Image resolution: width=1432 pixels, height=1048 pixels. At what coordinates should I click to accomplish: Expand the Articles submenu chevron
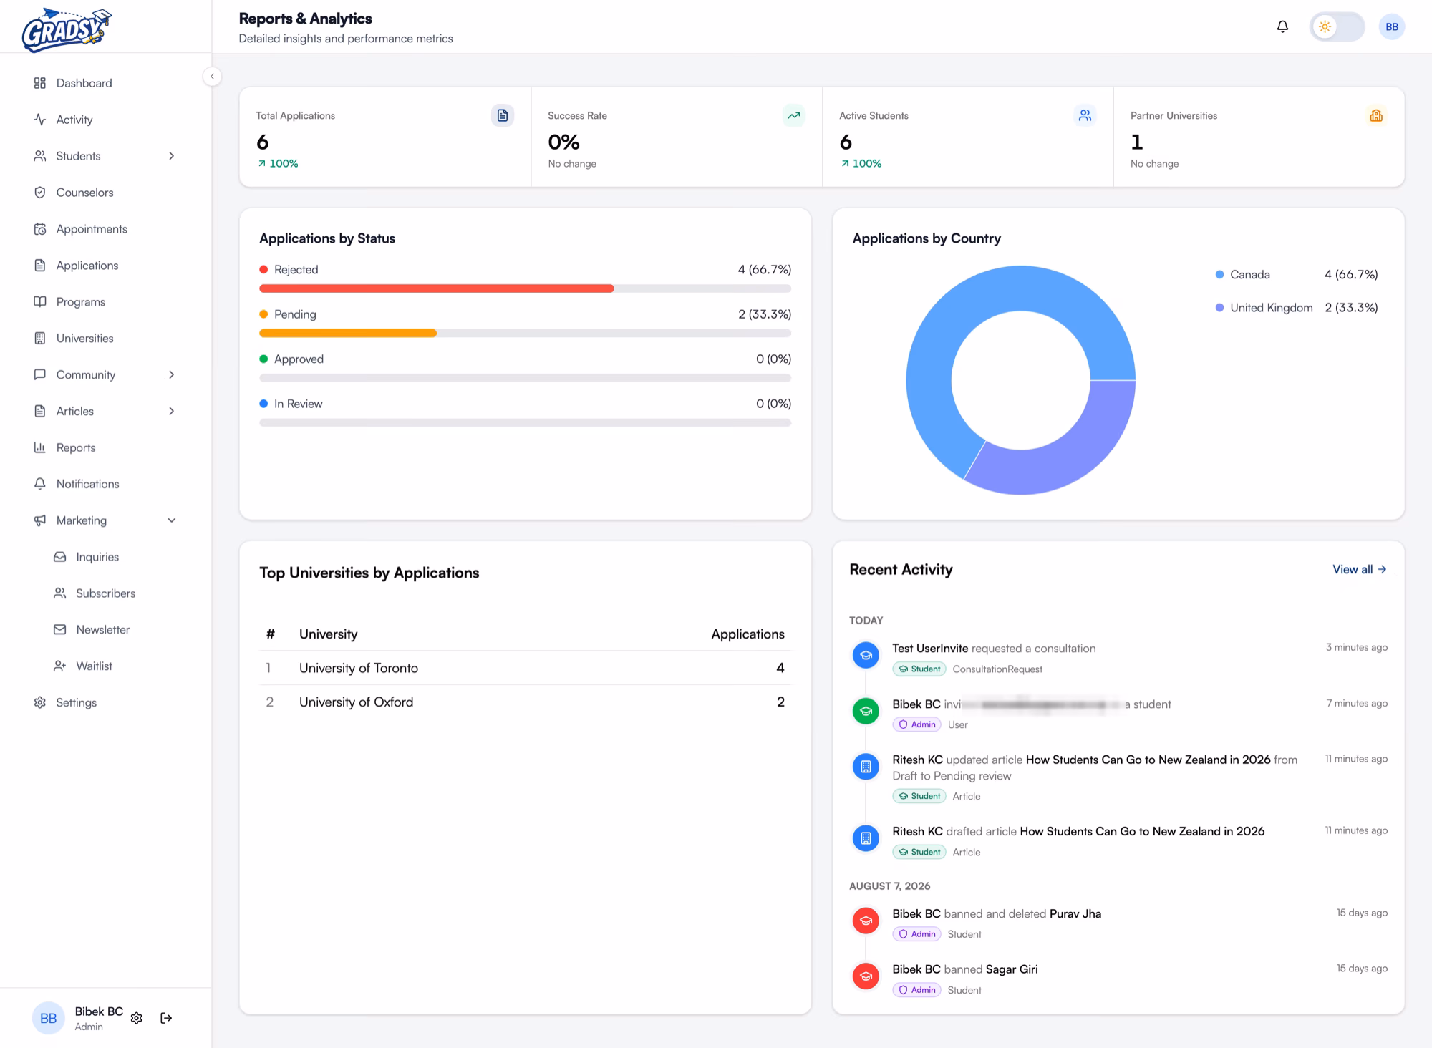click(x=171, y=412)
